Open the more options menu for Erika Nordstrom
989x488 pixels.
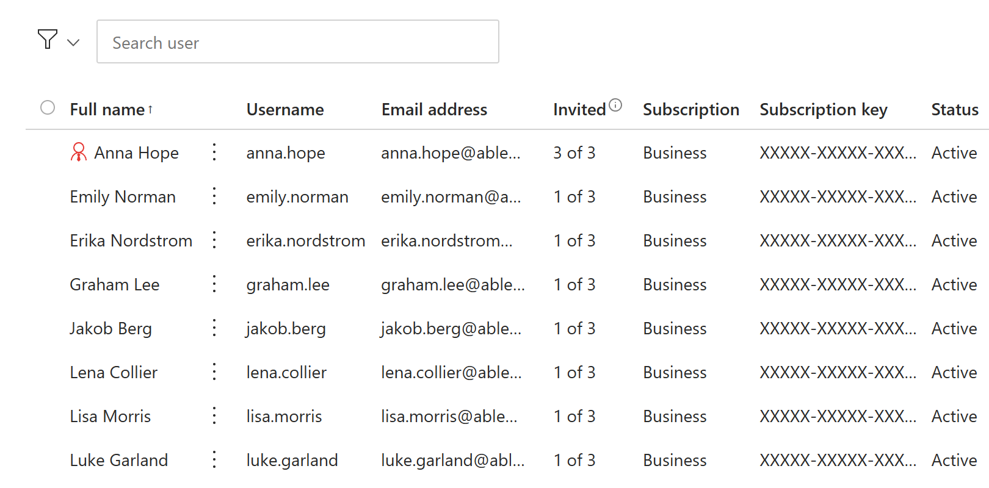click(214, 240)
